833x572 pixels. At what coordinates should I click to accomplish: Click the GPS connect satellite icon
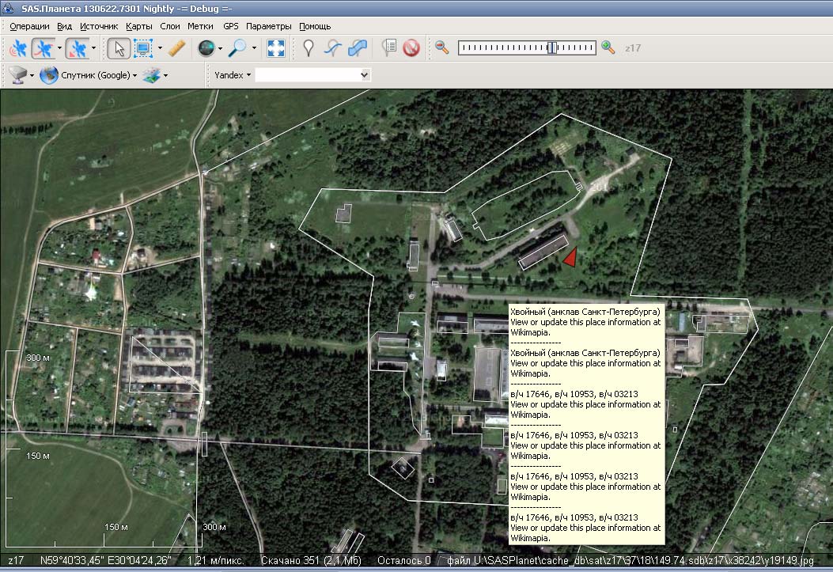[x=17, y=48]
